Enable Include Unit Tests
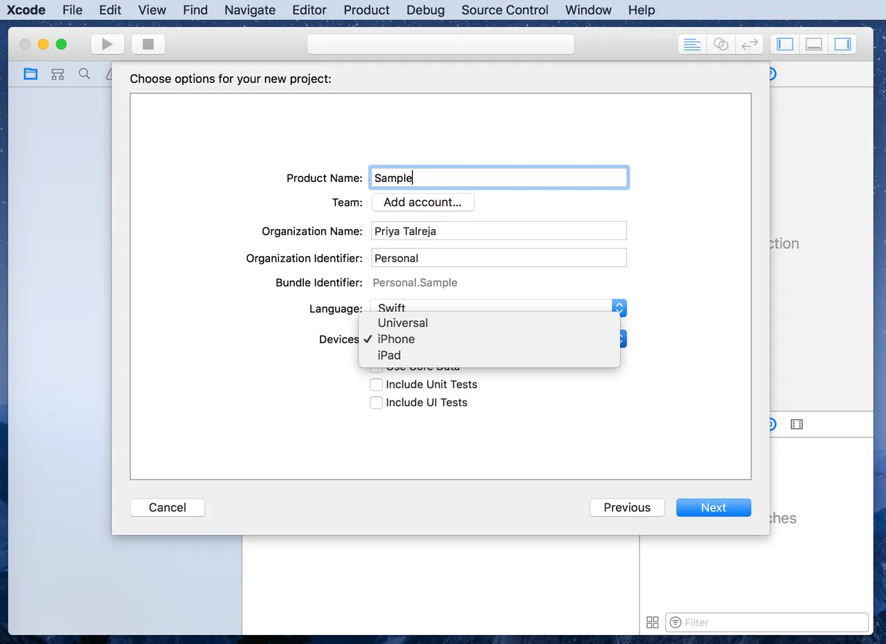 coord(377,385)
